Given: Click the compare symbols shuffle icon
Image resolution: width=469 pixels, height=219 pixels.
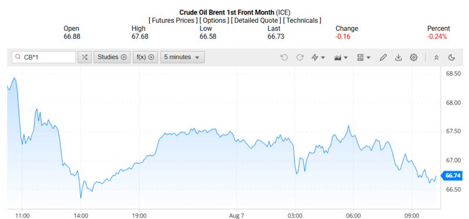Looking at the screenshot, I should click(84, 57).
